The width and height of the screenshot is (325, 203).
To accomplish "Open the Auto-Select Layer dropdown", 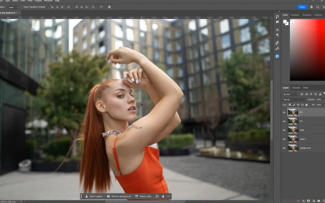I will click(13, 7).
